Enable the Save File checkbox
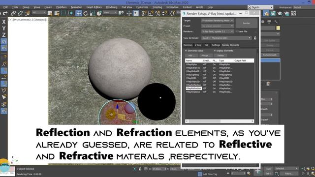 click(237, 31)
